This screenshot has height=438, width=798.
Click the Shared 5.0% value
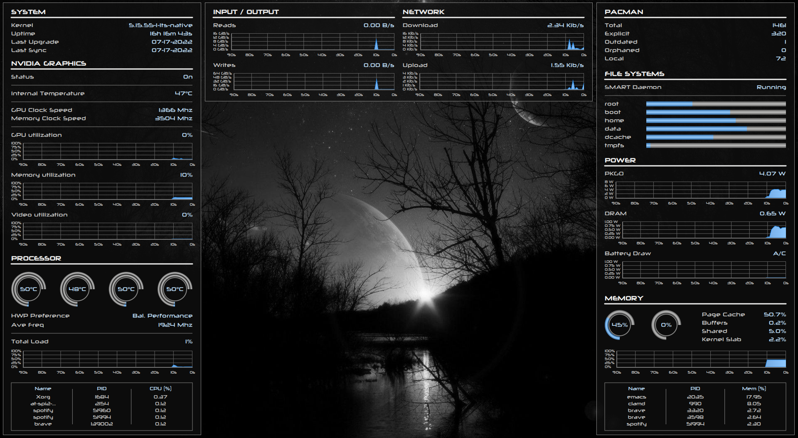click(x=777, y=331)
